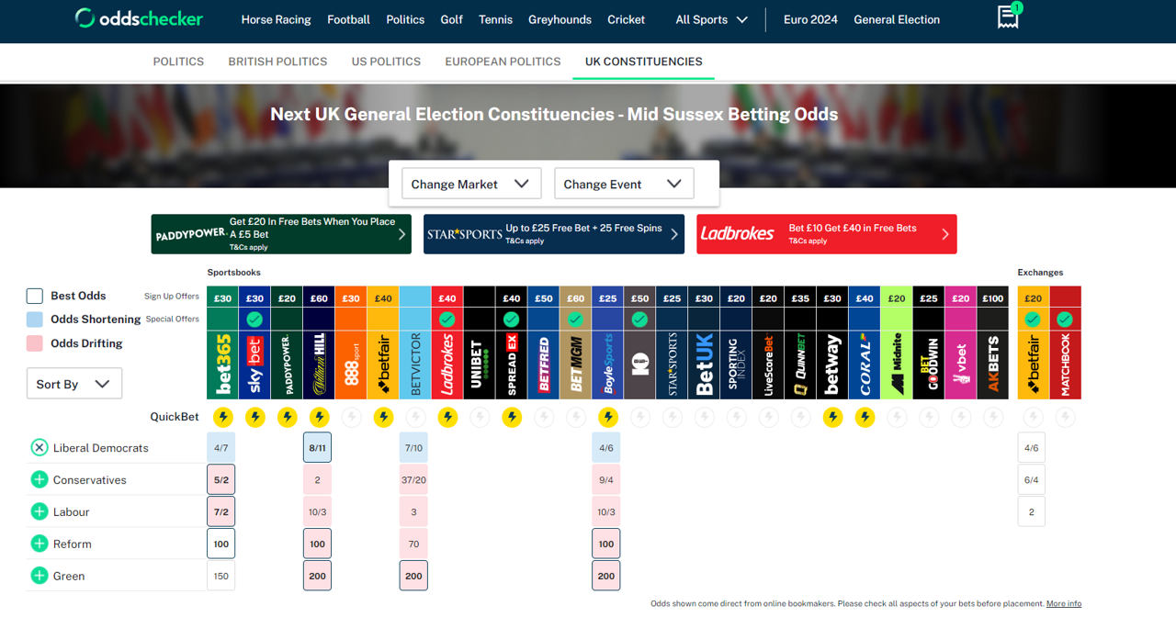The image size is (1176, 617).
Task: Click the Ladbrokes QuickBet lightning icon
Action: [x=447, y=418]
